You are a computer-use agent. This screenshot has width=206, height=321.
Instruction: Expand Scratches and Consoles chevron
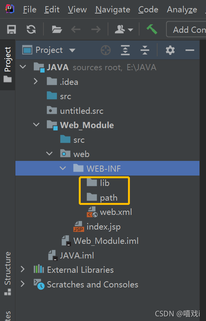[x=23, y=284]
